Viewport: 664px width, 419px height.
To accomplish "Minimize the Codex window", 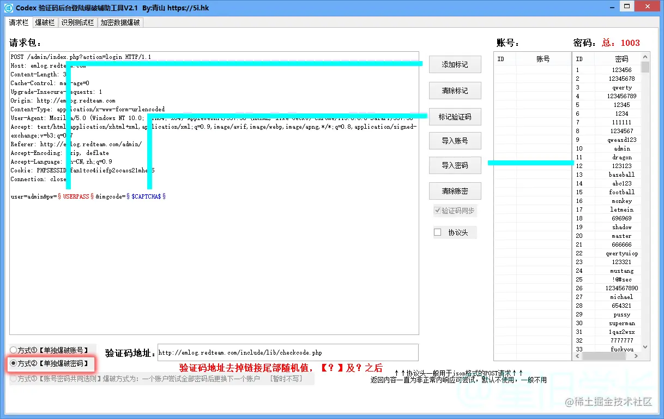I will 612,7.
